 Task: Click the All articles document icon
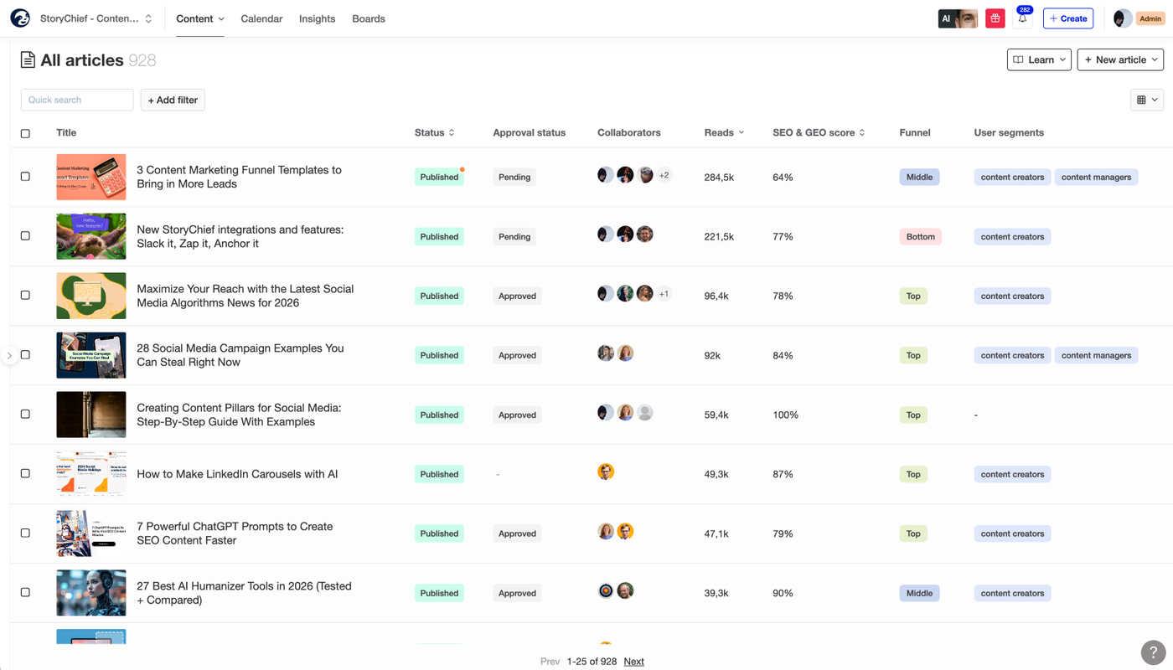[28, 60]
